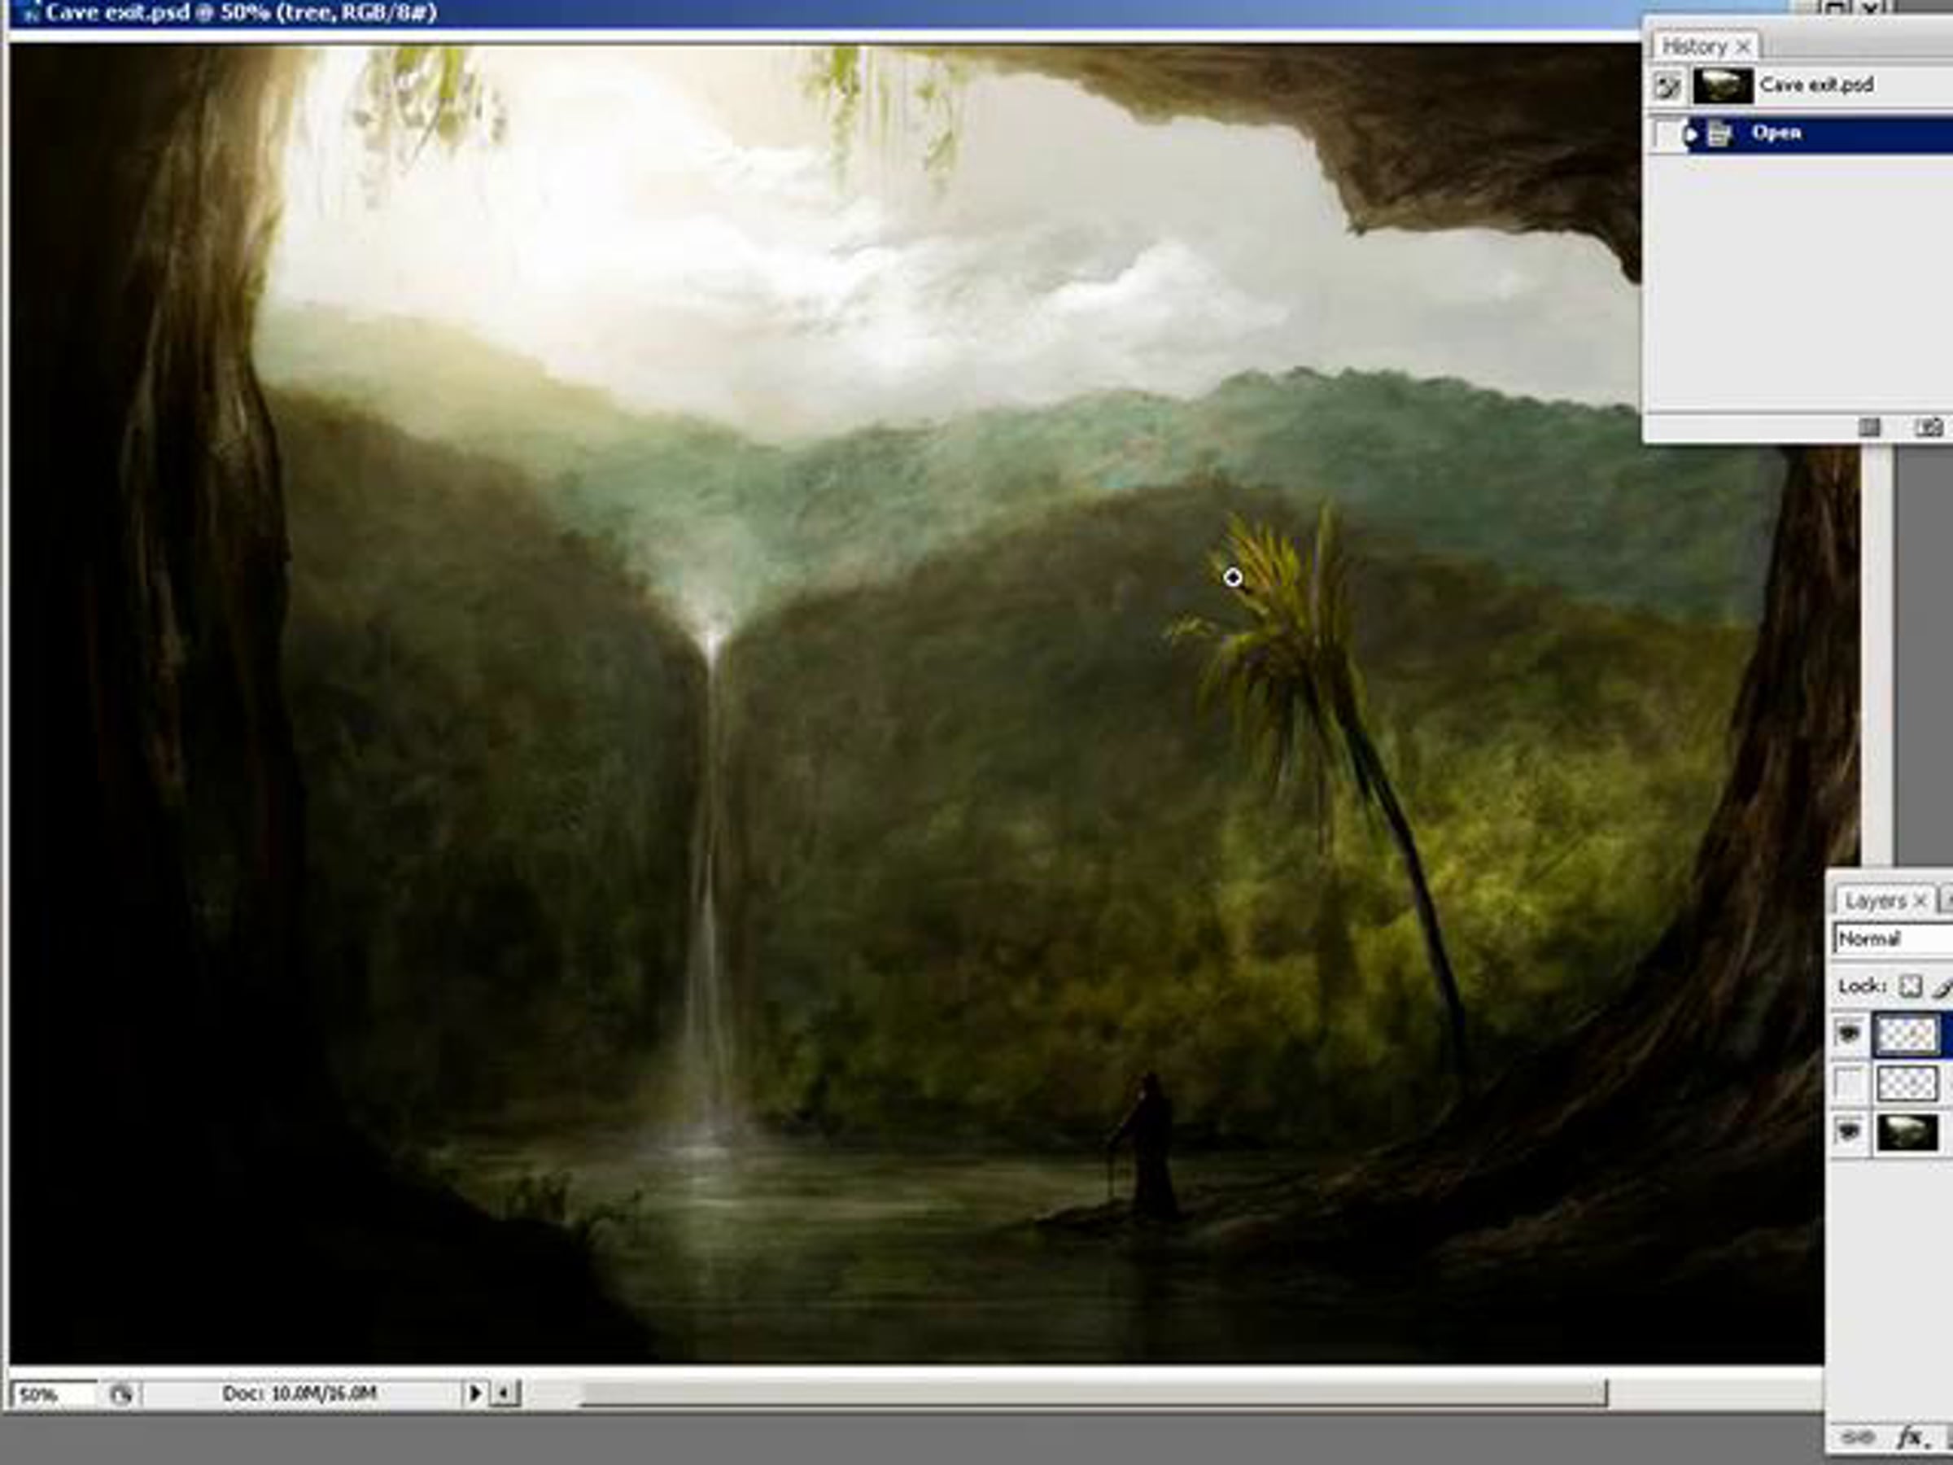Expand the status bar Doc info arrow menu

tap(475, 1393)
